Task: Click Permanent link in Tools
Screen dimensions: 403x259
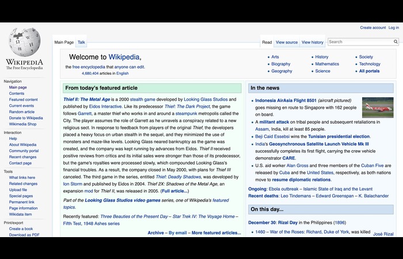Action: (22, 202)
